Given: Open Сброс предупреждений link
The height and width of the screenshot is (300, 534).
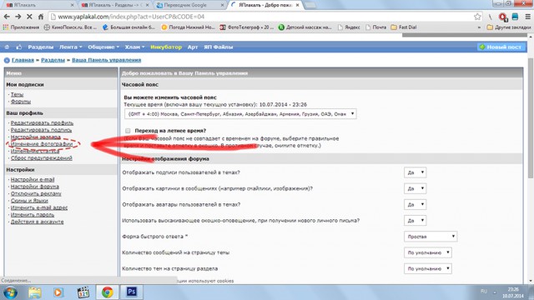Looking at the screenshot, I should tap(41, 158).
